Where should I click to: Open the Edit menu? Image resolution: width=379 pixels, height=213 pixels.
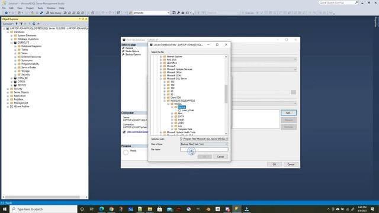[x=11, y=8]
